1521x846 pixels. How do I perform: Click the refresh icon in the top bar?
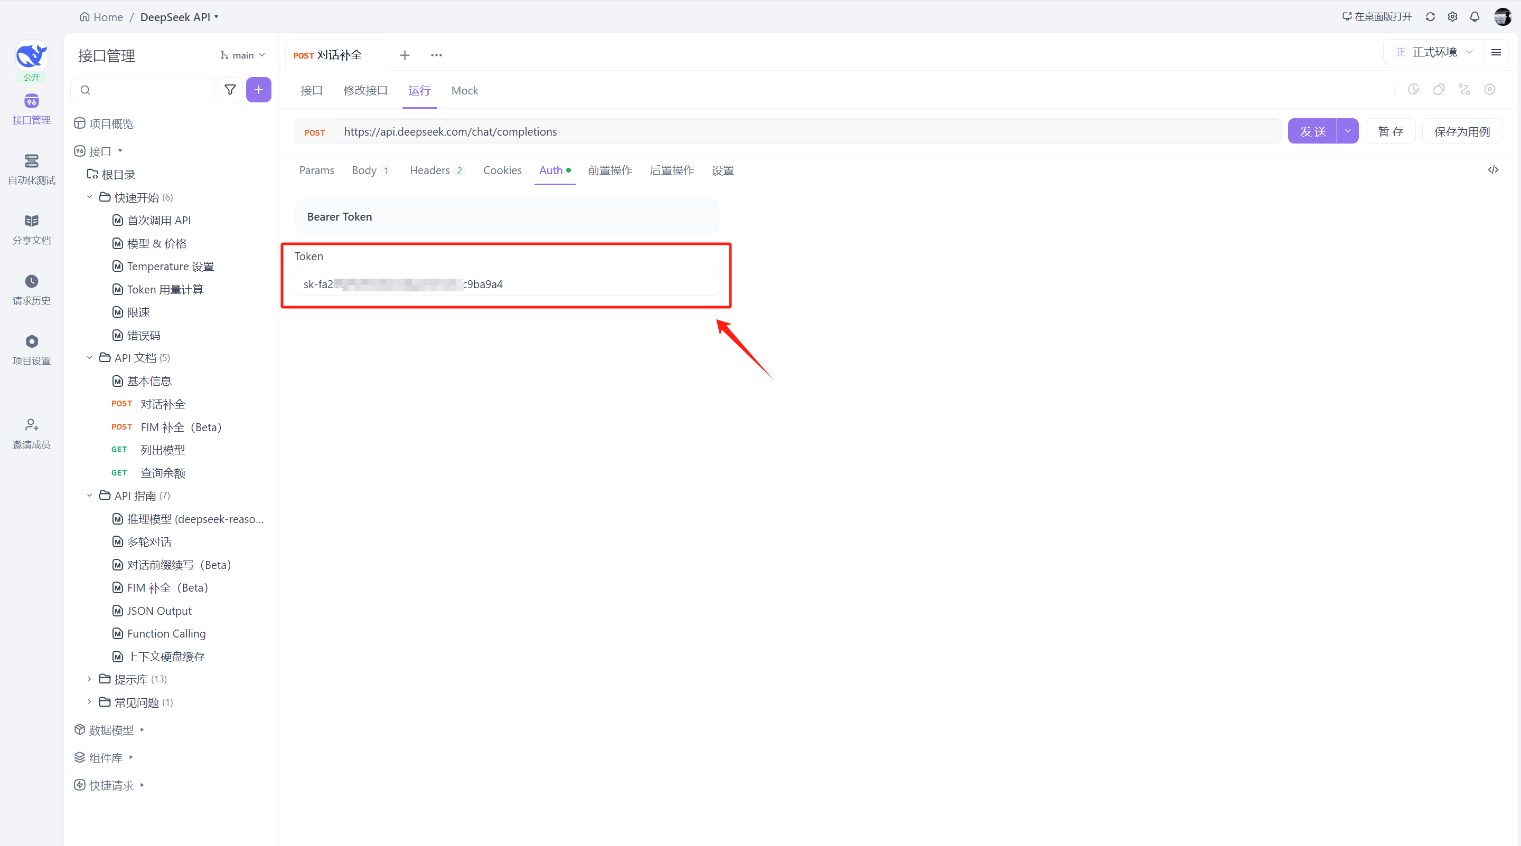coord(1430,16)
